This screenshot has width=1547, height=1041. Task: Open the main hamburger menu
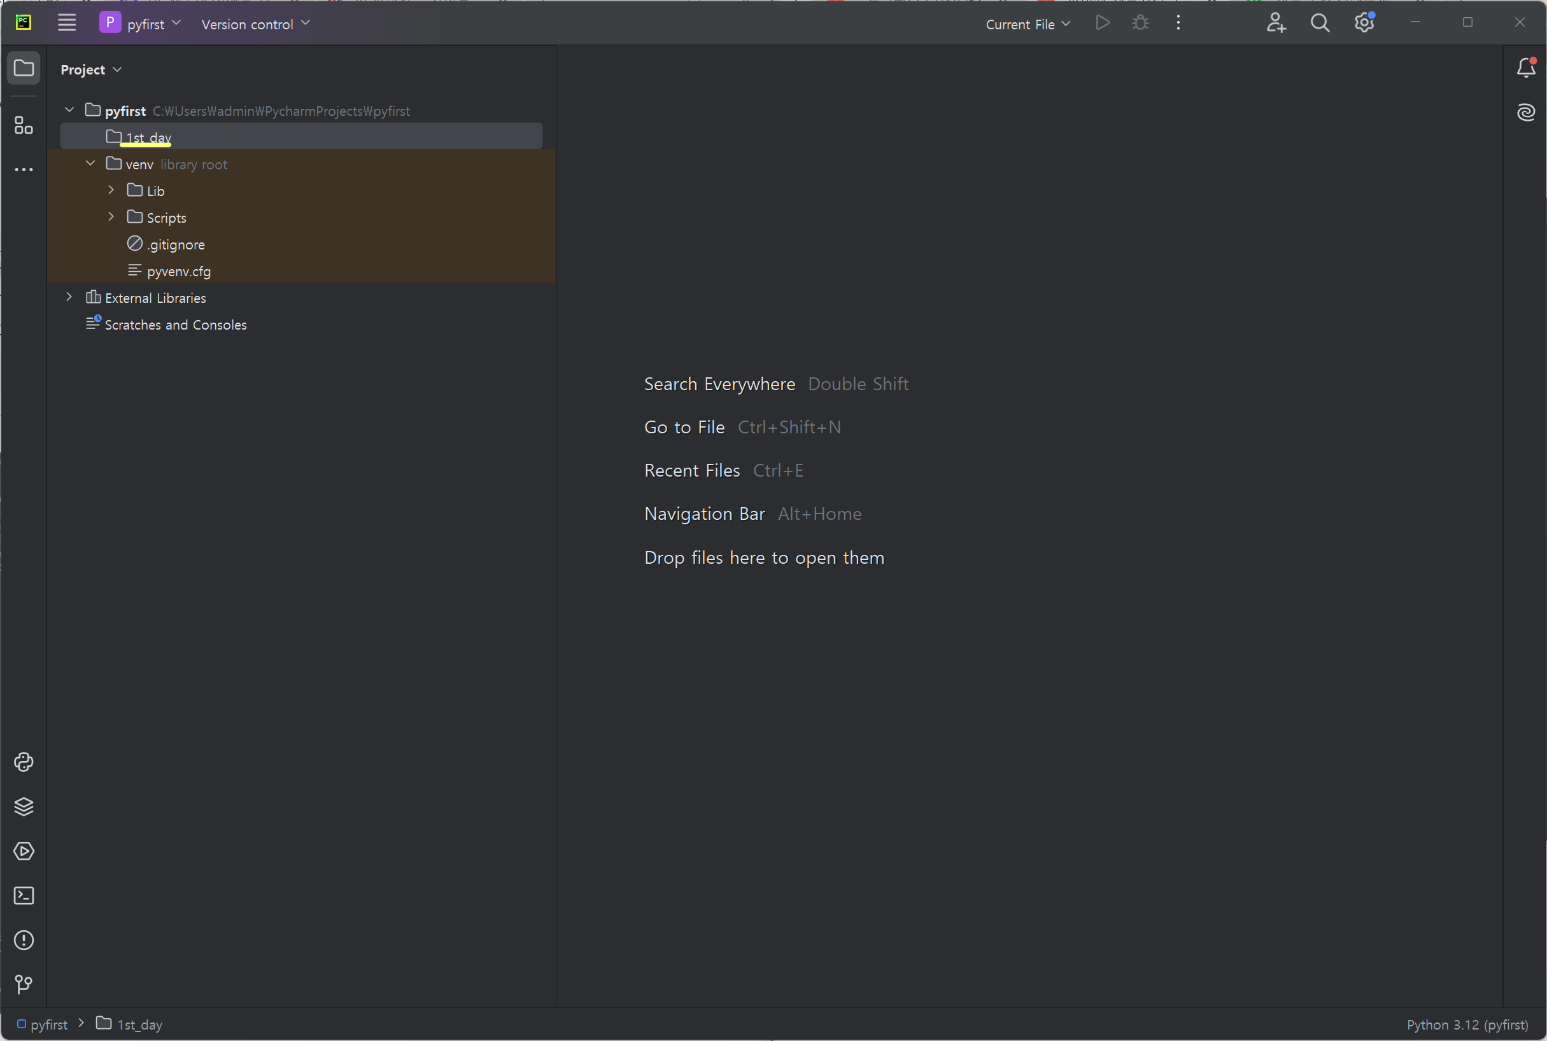[x=66, y=24]
